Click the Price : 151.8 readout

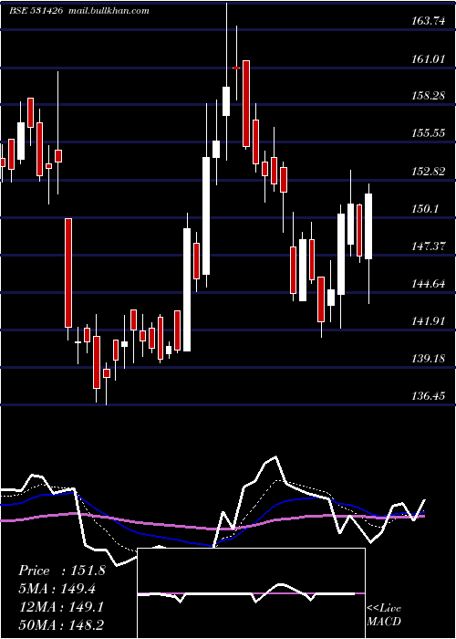(62, 571)
